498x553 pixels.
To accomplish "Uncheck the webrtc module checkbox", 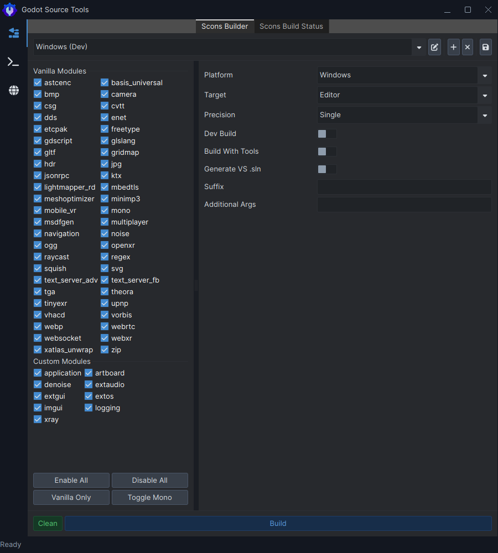I will [x=105, y=327].
